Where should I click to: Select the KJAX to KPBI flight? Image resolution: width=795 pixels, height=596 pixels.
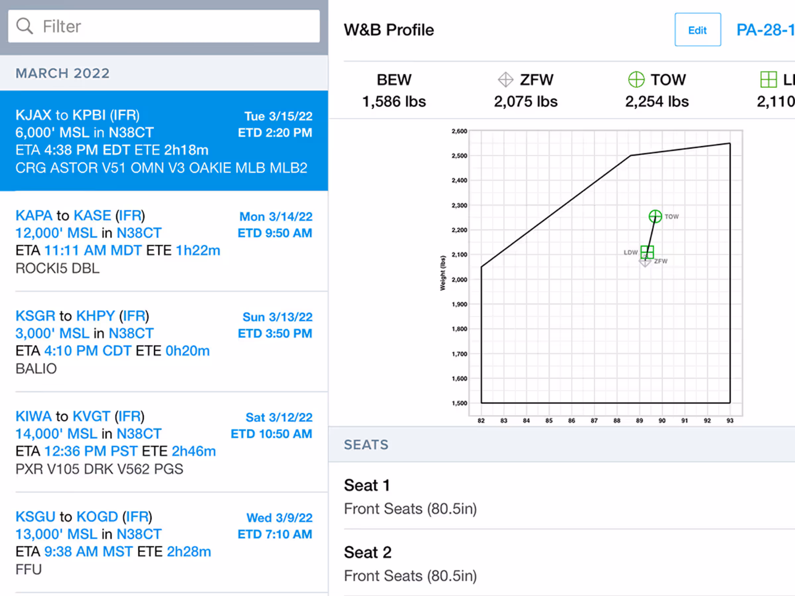pyautogui.click(x=164, y=141)
